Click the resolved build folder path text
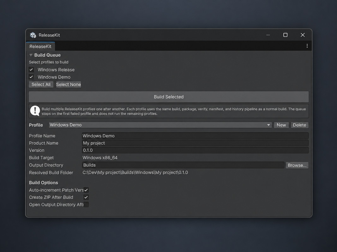Viewport: 337px width, 252px height. (x=135, y=173)
